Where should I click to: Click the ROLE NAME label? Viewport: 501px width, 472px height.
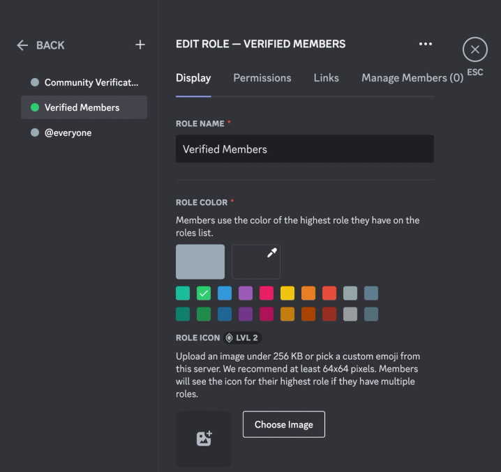pyautogui.click(x=200, y=123)
